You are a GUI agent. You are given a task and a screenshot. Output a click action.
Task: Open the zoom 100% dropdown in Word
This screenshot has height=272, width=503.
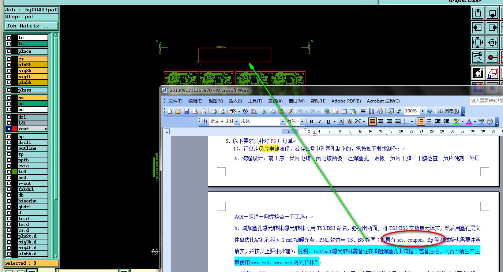click(x=423, y=111)
